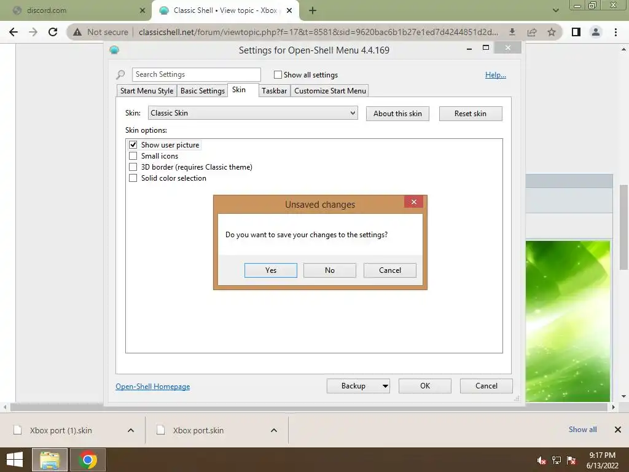Open Xbox port.skin download

tap(198, 430)
